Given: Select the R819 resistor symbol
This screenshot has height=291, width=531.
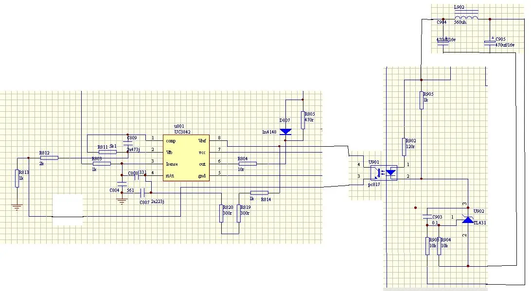Looking at the screenshot, I should coord(239,213).
